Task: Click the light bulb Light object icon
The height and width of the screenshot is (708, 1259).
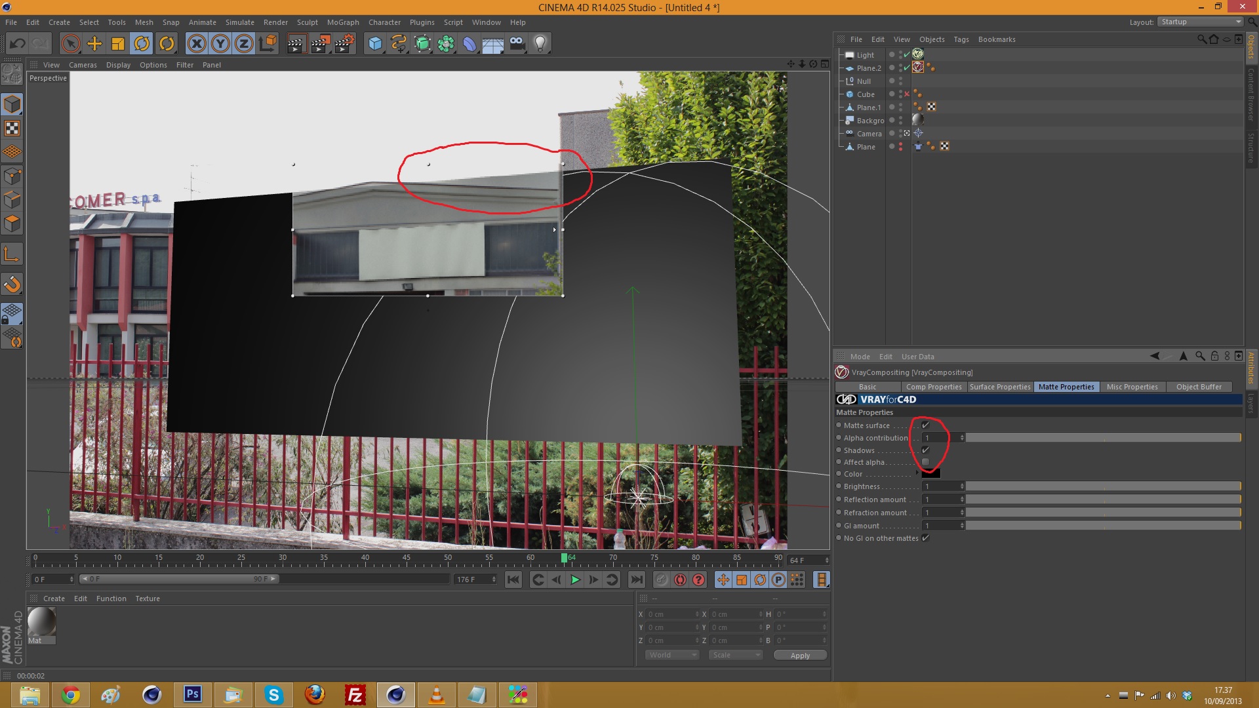Action: [x=540, y=44]
